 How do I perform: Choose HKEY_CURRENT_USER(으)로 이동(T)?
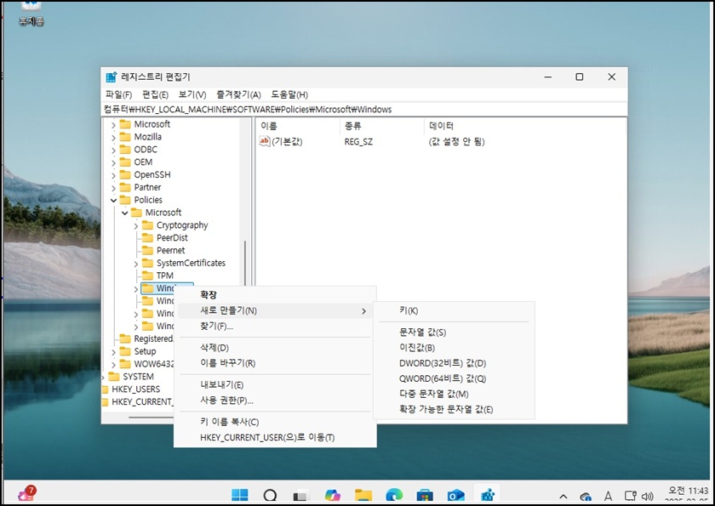[x=276, y=438]
